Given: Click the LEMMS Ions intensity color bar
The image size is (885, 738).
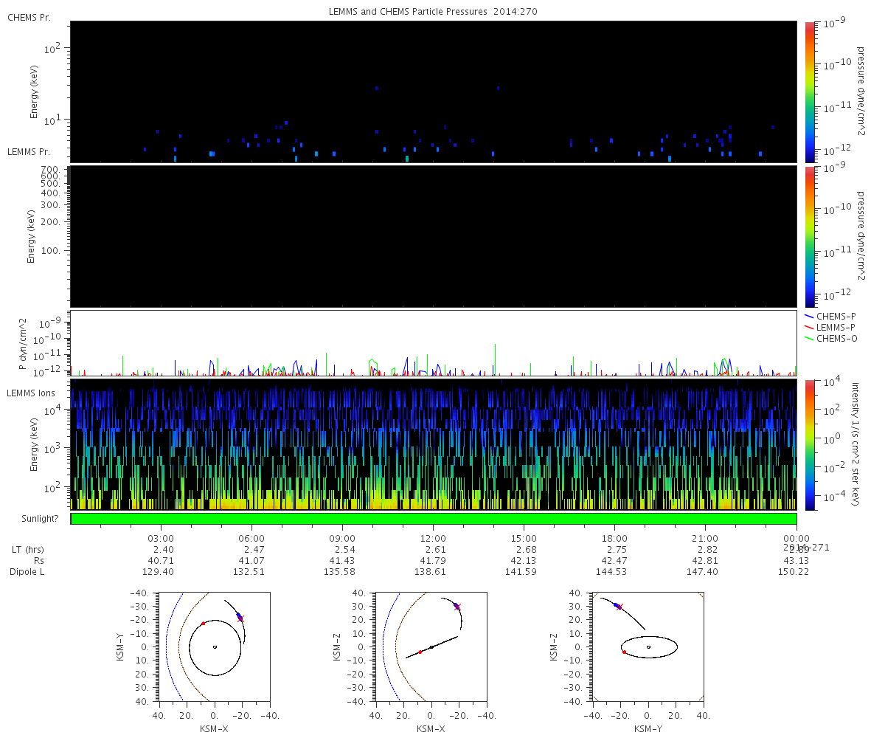Looking at the screenshot, I should coord(809,444).
